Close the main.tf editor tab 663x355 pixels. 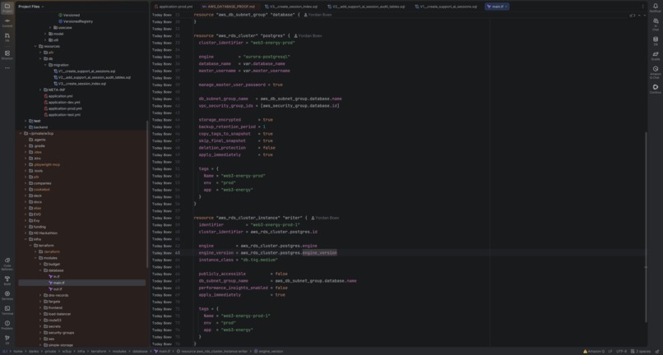click(x=506, y=7)
